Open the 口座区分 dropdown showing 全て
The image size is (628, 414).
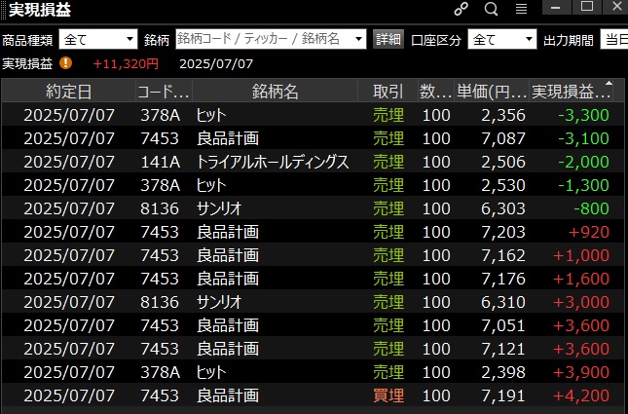(x=502, y=39)
